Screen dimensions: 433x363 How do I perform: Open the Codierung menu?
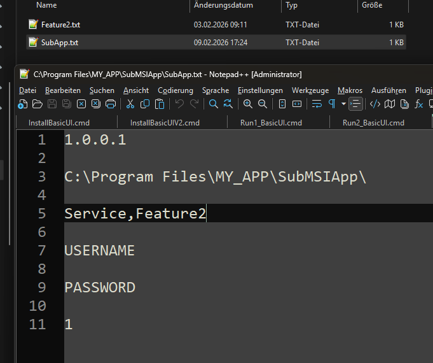[x=175, y=90]
